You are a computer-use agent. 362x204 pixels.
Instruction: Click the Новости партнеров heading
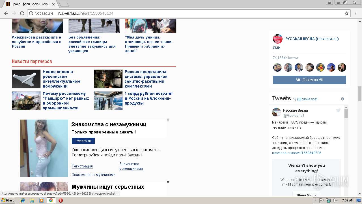(x=32, y=61)
